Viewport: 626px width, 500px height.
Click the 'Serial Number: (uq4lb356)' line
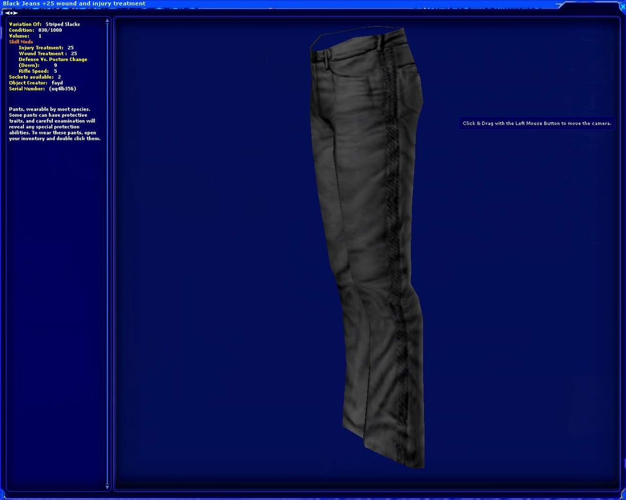[x=42, y=89]
